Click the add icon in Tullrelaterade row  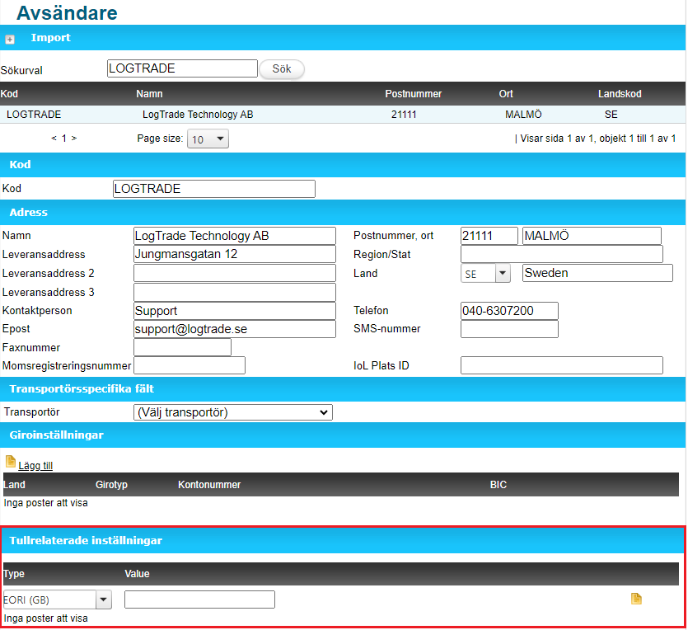[636, 599]
